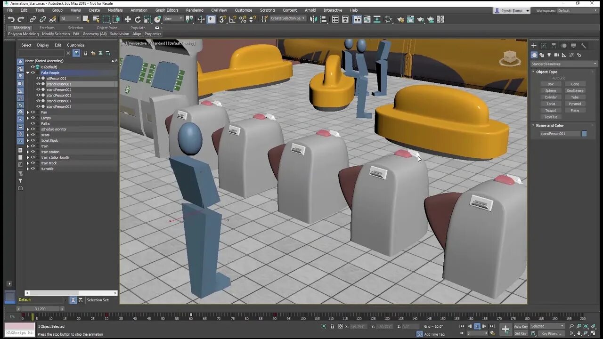Open the Standard Primitives dropdown
Viewport: 603px width, 339px height.
coord(563,64)
